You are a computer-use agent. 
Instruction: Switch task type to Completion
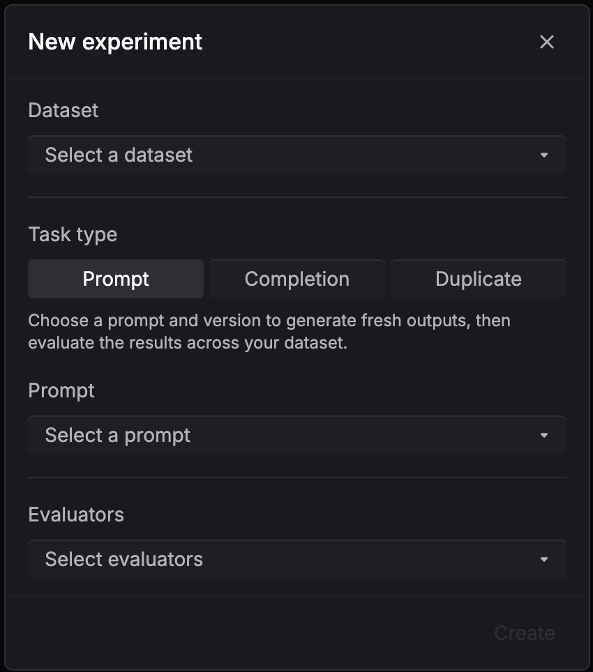(297, 279)
